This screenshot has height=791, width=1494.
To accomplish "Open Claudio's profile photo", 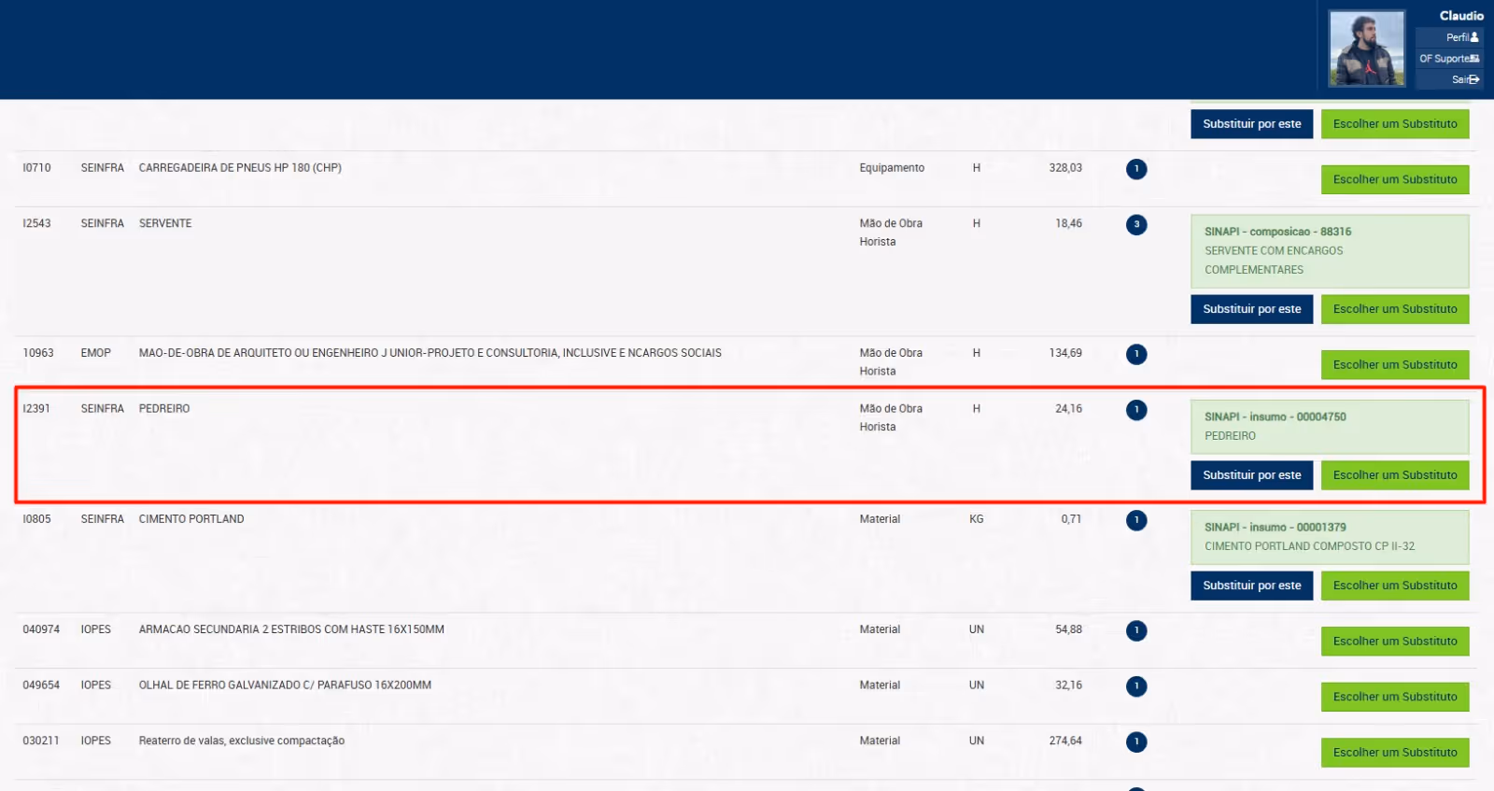I will 1367,49.
